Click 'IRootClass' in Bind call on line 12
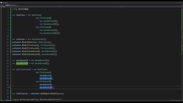This screenshot has height=103, width=183. coord(32,42)
